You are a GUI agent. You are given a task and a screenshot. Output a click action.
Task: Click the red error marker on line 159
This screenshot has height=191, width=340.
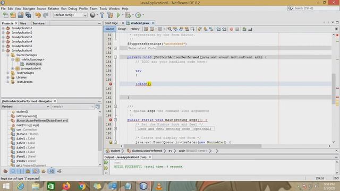pyautogui.click(x=110, y=84)
